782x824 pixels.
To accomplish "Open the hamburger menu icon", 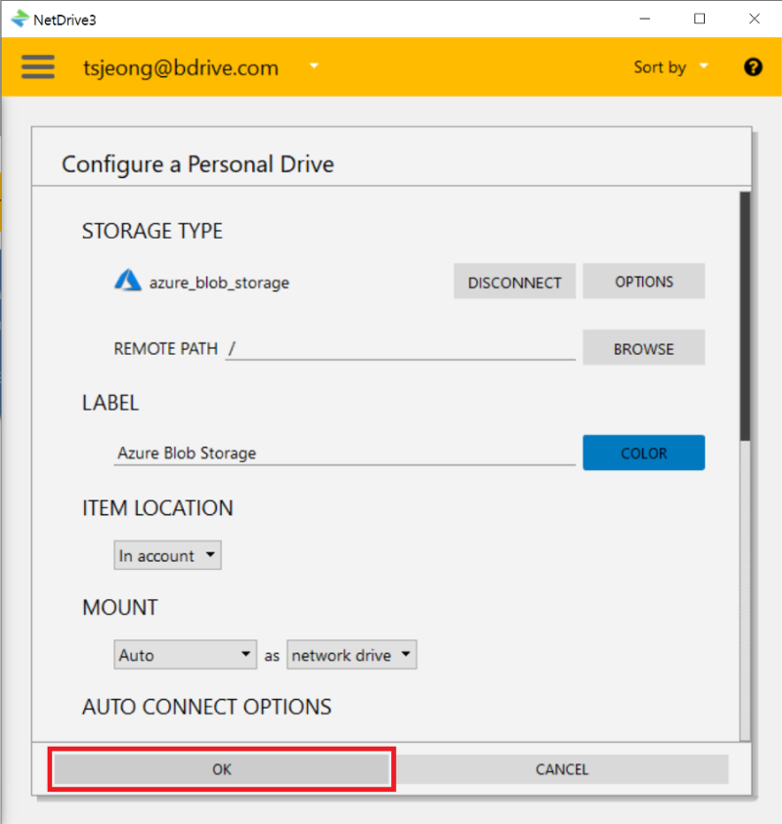I will pyautogui.click(x=38, y=66).
